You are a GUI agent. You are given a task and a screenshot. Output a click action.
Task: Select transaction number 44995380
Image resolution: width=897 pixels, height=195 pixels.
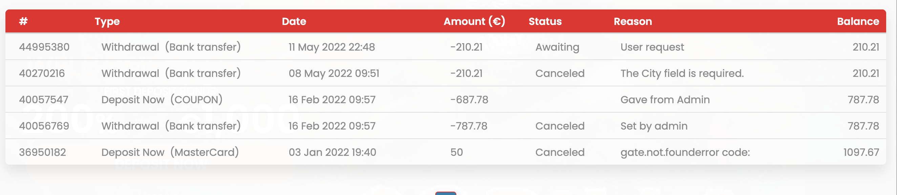click(x=44, y=47)
